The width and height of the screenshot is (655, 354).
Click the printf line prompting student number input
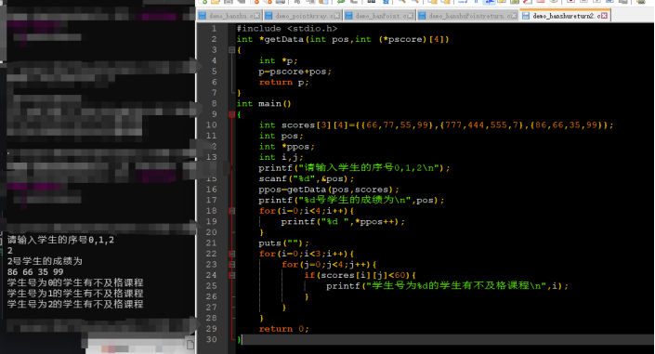pyautogui.click(x=354, y=168)
